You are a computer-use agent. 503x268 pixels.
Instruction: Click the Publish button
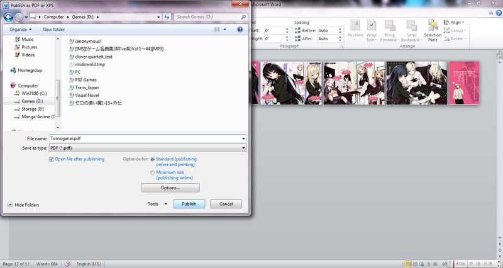[x=189, y=204]
